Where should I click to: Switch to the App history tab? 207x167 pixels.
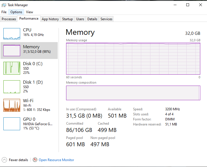(50, 19)
